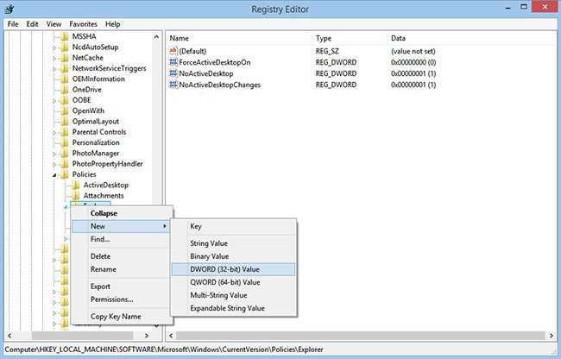Open the Help menu

click(x=113, y=24)
